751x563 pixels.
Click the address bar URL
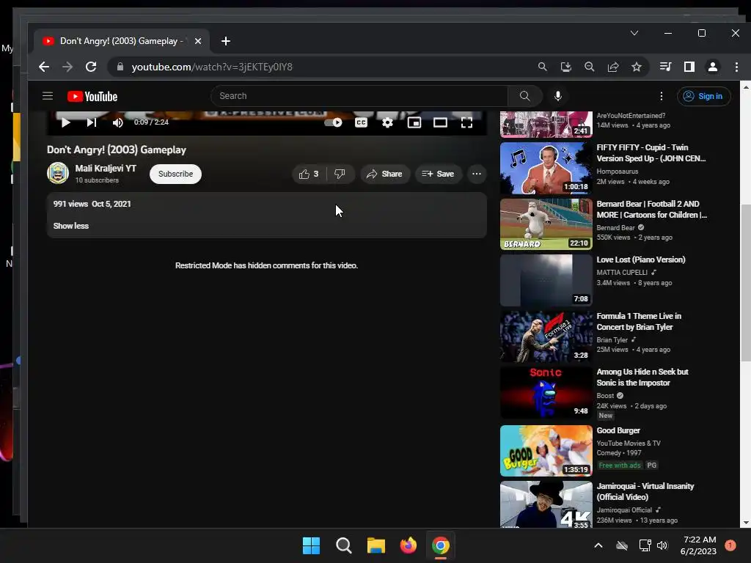point(212,67)
